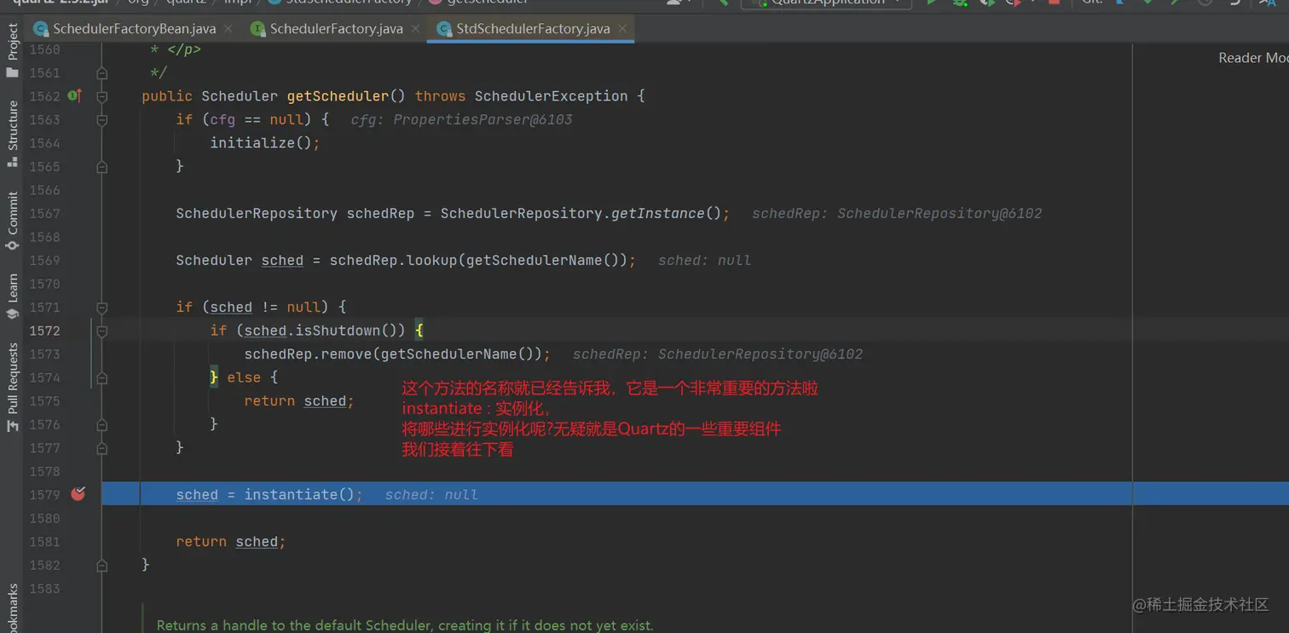Click the 'sched: null' hint on line 1579
Image resolution: width=1289 pixels, height=633 pixels.
(431, 494)
